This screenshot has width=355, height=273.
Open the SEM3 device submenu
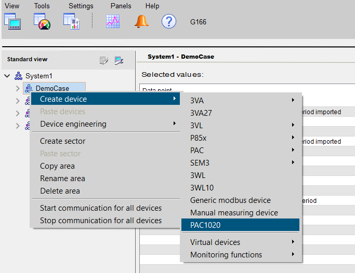(x=241, y=163)
